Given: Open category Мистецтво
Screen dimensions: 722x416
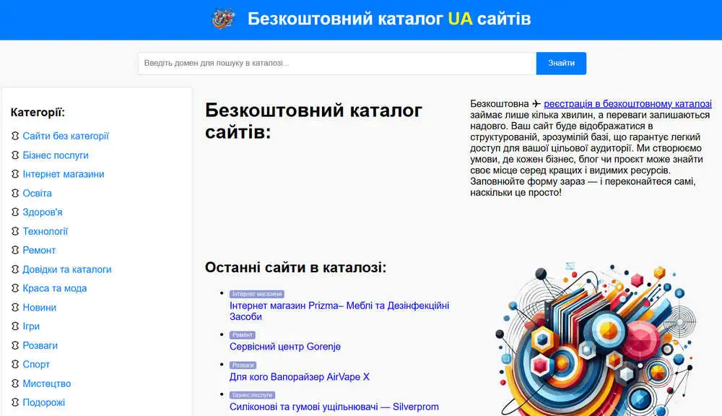Looking at the screenshot, I should [x=46, y=383].
